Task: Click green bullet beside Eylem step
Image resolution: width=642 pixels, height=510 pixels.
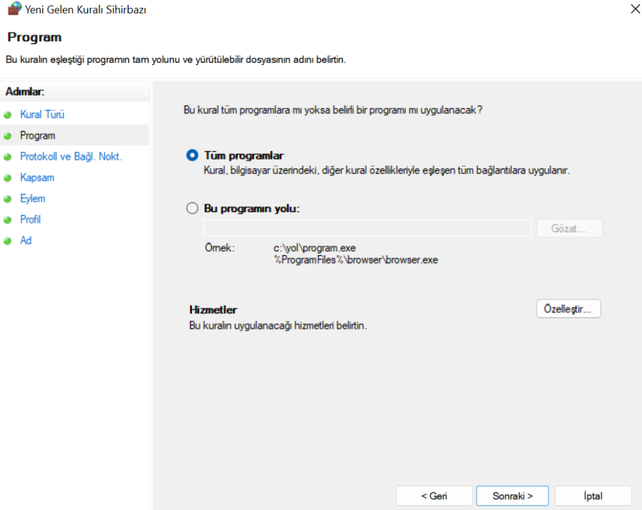Action: pos(8,199)
